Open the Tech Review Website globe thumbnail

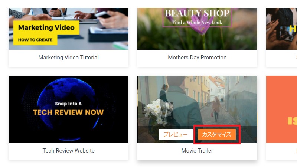[68, 109]
